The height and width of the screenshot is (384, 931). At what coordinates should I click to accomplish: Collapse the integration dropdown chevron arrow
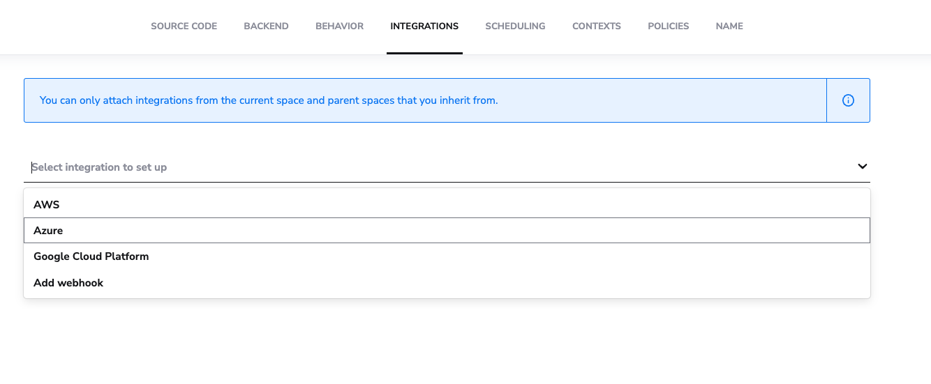pyautogui.click(x=863, y=167)
